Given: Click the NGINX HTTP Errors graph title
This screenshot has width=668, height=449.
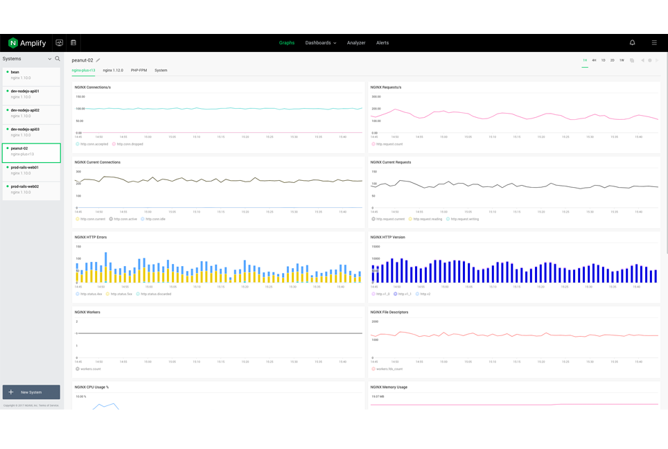Looking at the screenshot, I should click(91, 237).
